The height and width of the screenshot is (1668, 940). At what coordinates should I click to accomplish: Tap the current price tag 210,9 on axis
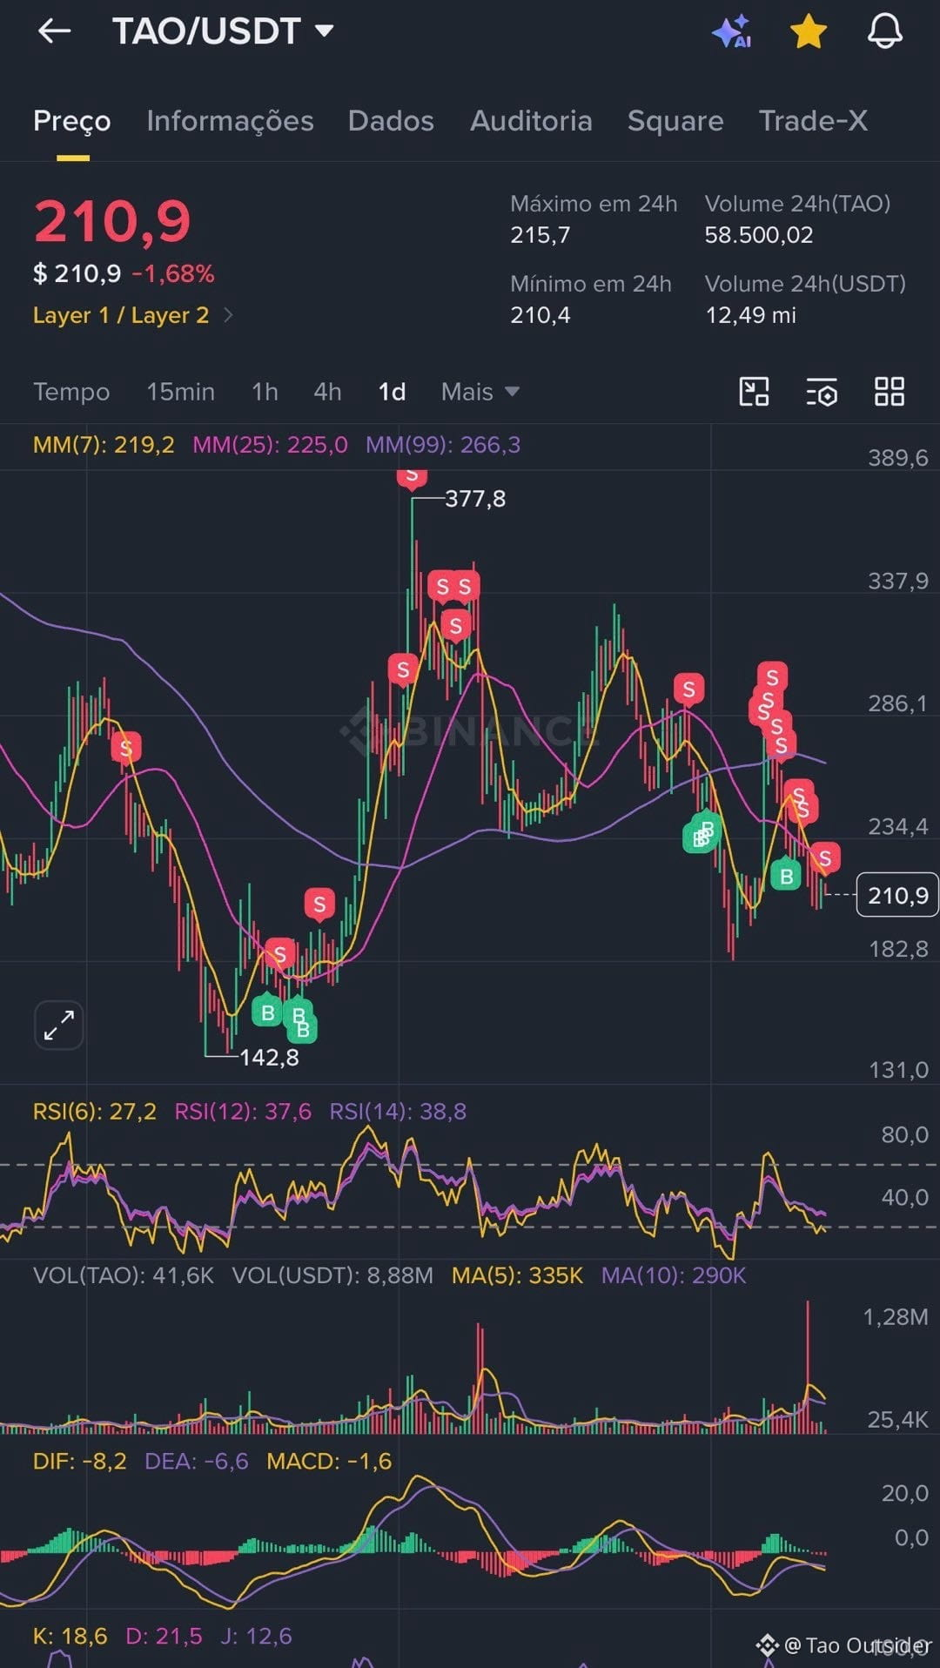[x=897, y=895]
